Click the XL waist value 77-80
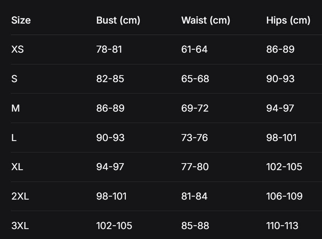Viewport: 322px width, 239px height. tap(195, 167)
